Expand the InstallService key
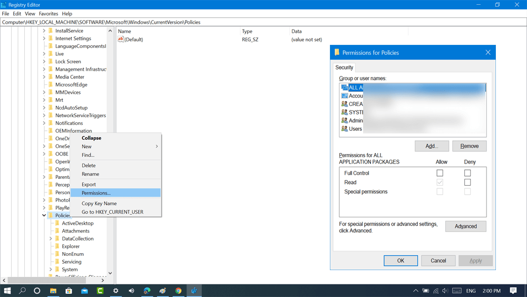This screenshot has width=527, height=297. point(44,31)
